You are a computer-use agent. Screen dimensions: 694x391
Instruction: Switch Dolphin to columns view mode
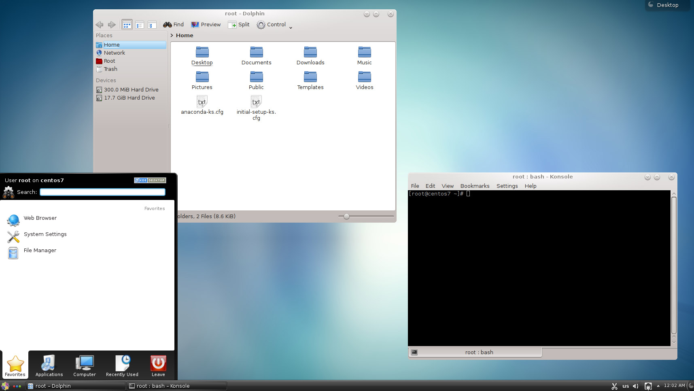point(153,25)
